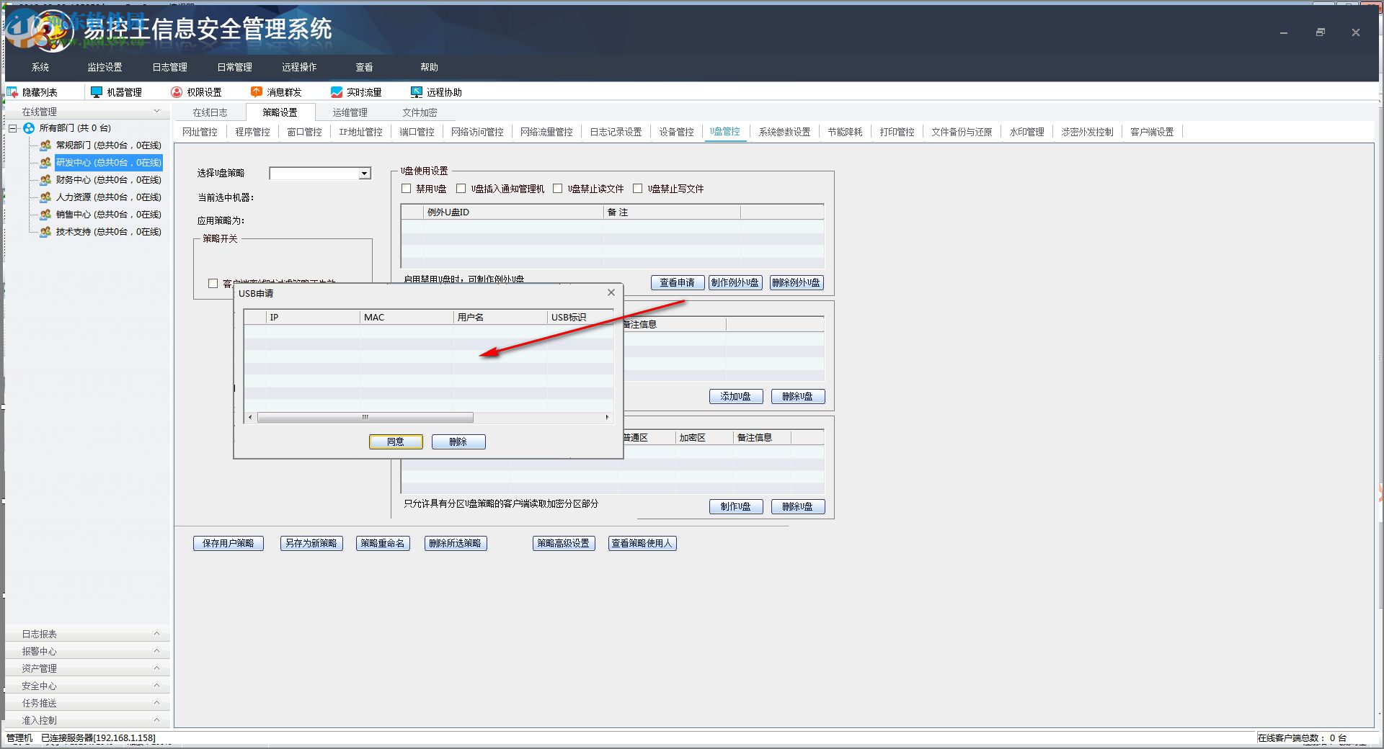Click the 制作U盘 button
1384x749 pixels.
(736, 506)
